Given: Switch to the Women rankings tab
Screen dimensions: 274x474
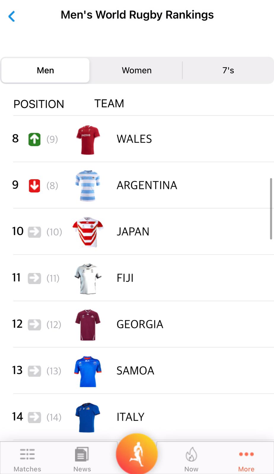Looking at the screenshot, I should coord(137,70).
